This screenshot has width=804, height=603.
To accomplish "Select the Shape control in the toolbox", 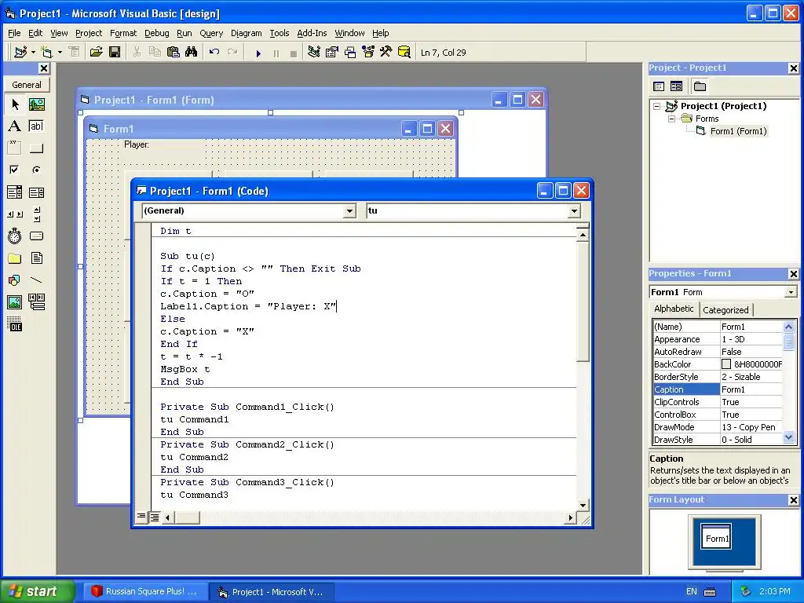I will coord(15,280).
